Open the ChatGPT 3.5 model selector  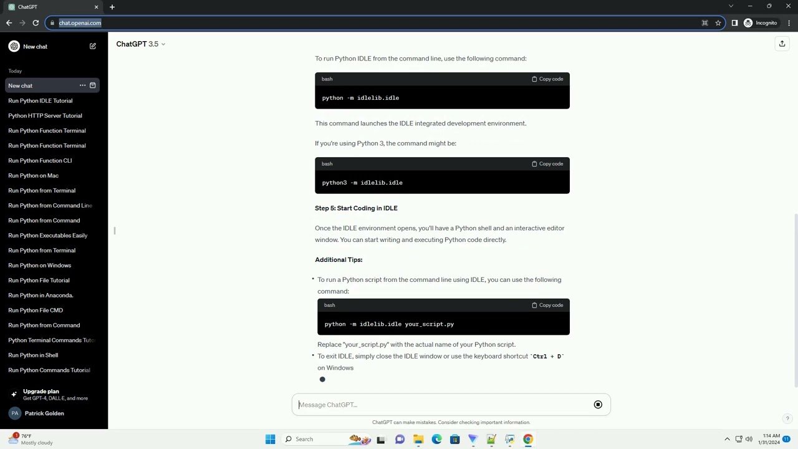coord(141,44)
